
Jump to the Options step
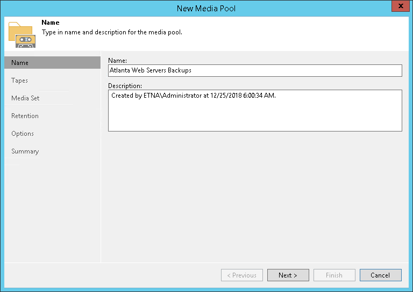(23, 134)
